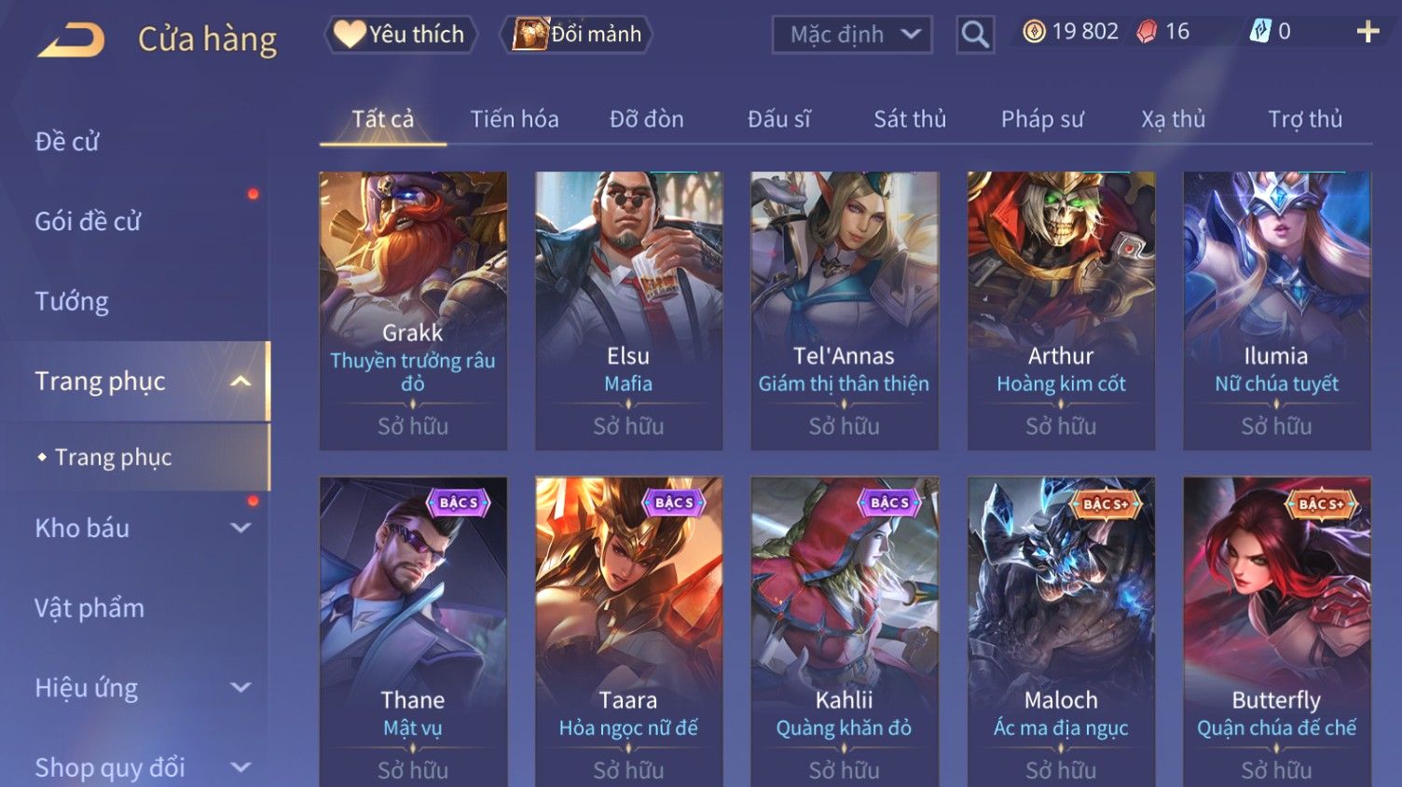This screenshot has height=787, width=1402.
Task: Click the gold coin balance icon
Action: [x=1034, y=32]
